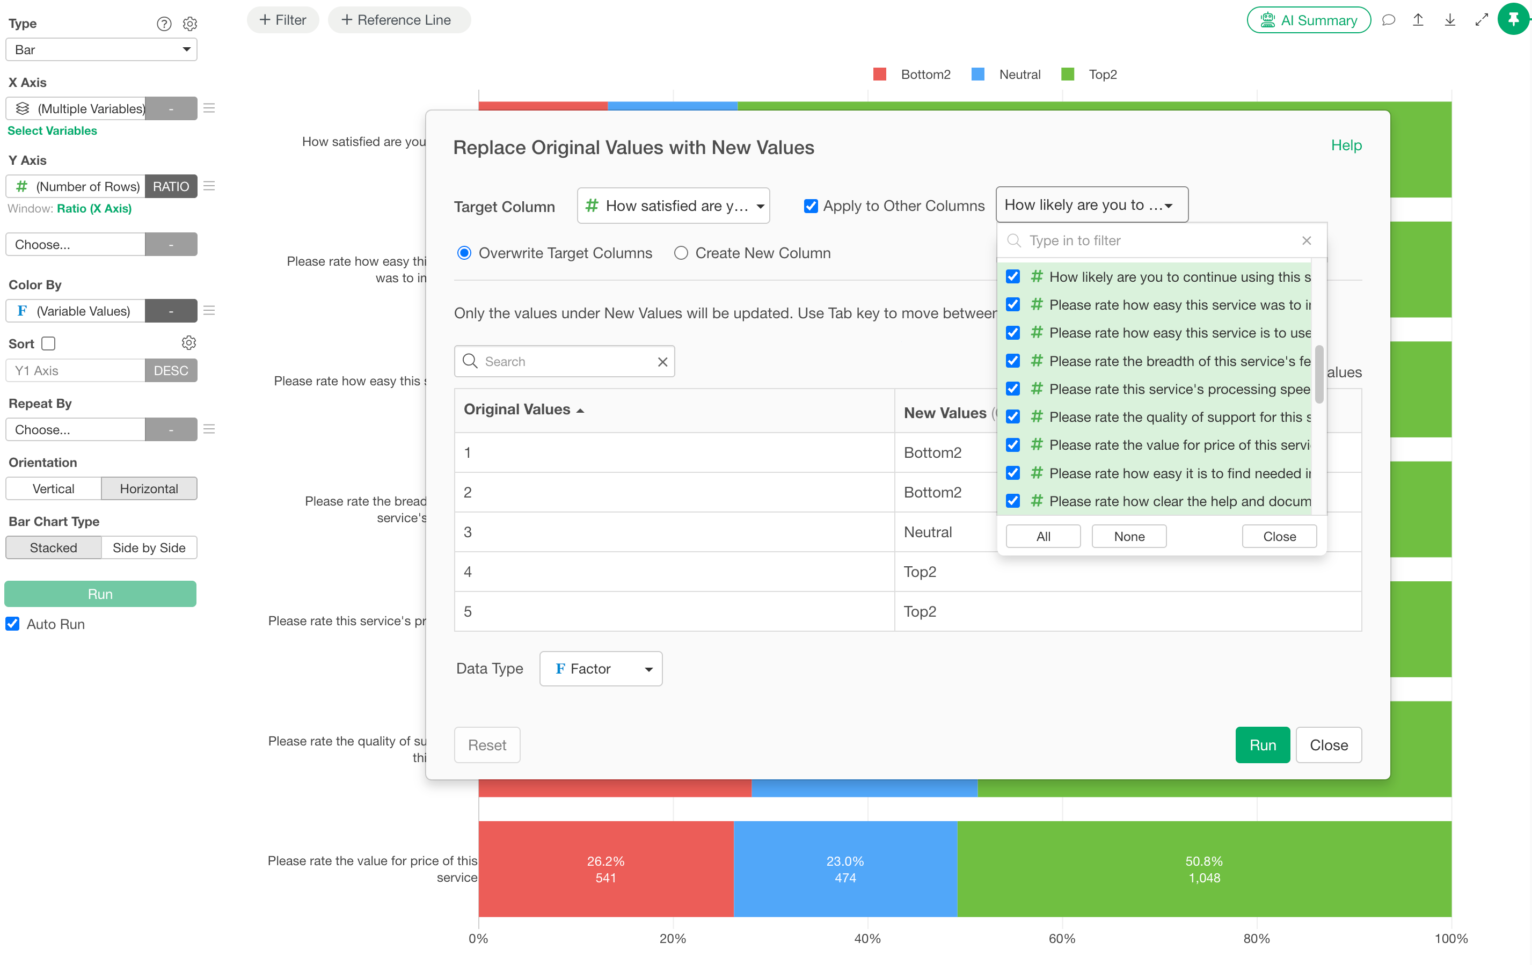Uncheck 'How likely are you to continue' column
Viewport: 1532px width, 965px height.
tap(1013, 276)
